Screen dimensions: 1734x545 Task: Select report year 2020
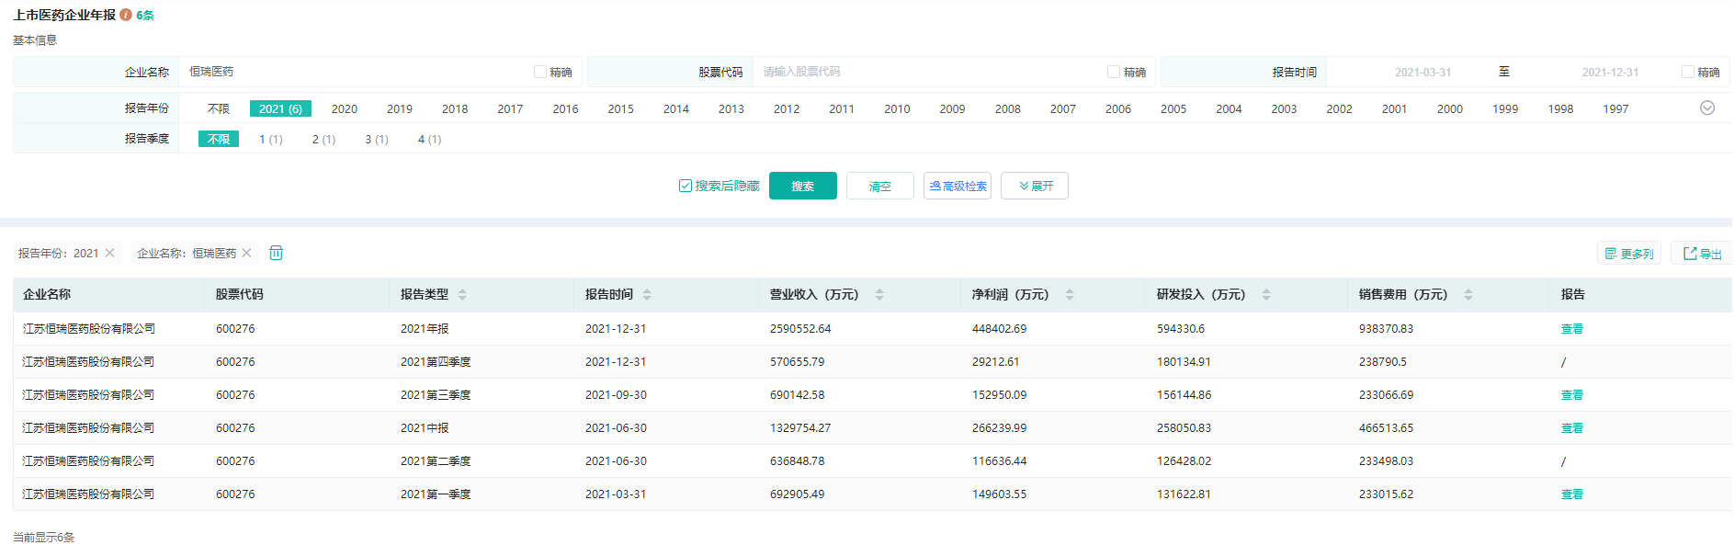point(345,109)
